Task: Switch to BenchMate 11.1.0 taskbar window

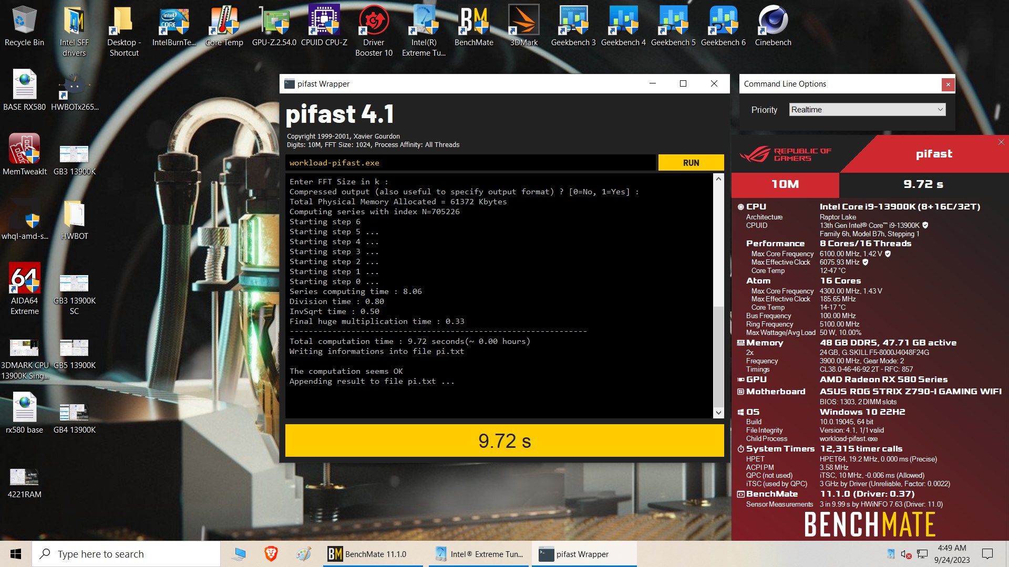Action: 373,554
